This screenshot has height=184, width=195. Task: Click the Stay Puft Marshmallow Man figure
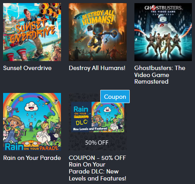click(163, 25)
